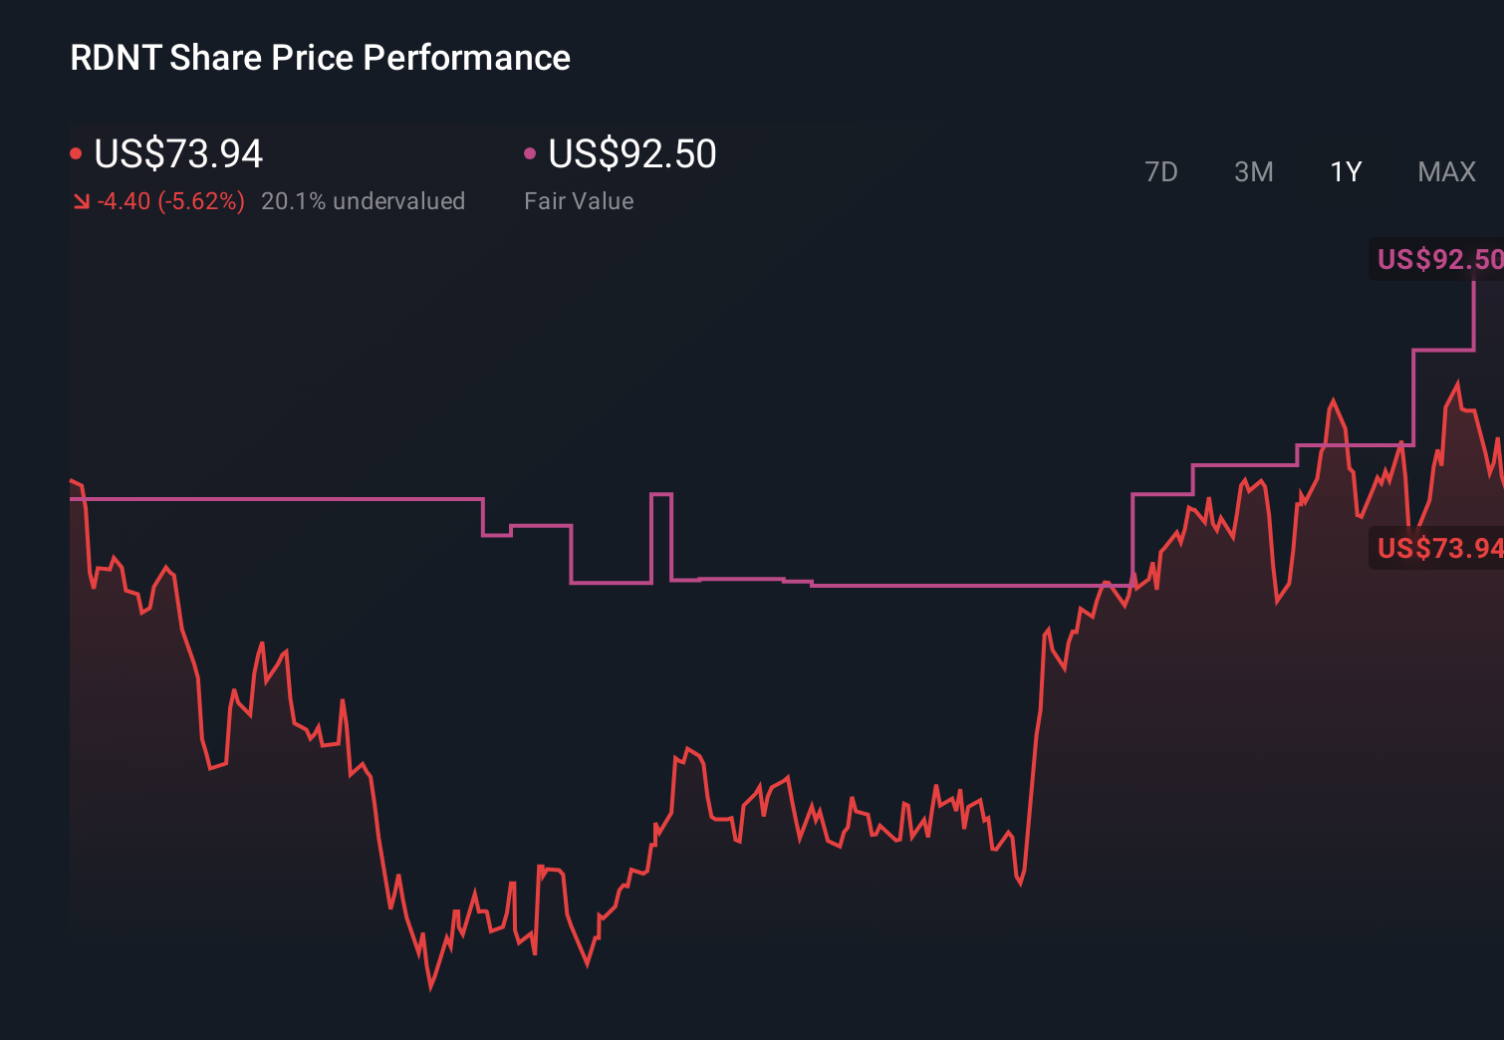Click the red dot legend marker
The image size is (1504, 1040).
pyautogui.click(x=77, y=152)
